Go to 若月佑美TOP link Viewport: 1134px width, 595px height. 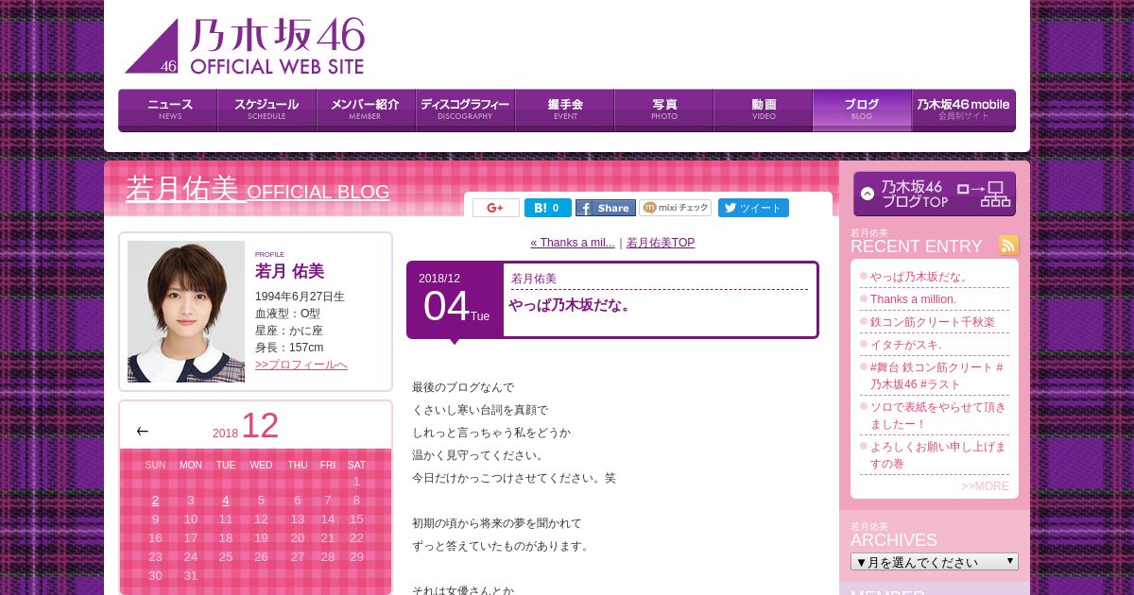click(x=661, y=243)
